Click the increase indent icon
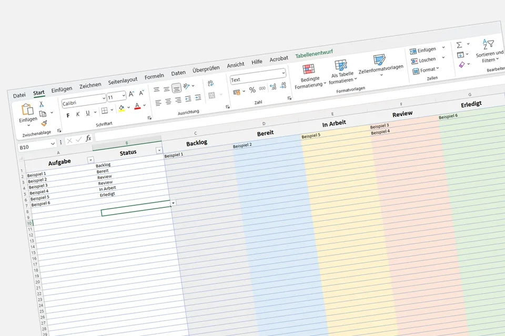 (x=198, y=97)
